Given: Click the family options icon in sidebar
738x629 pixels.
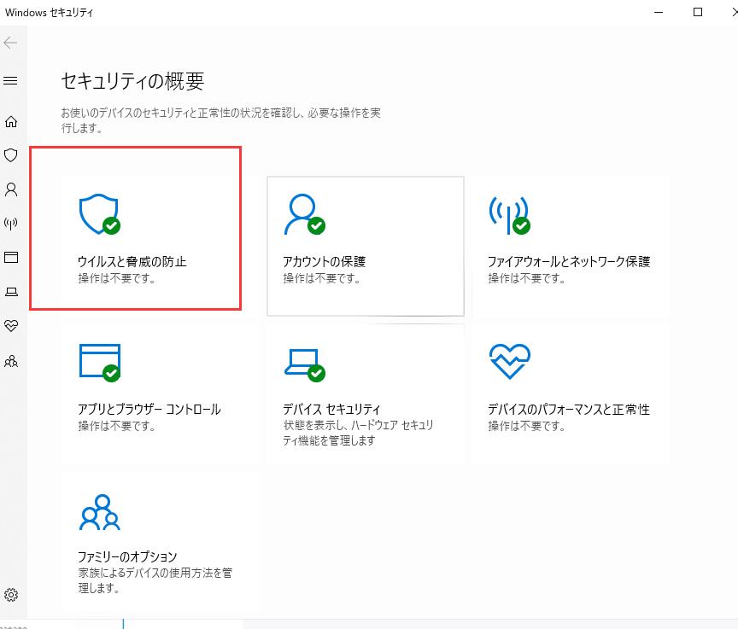Looking at the screenshot, I should point(11,361).
